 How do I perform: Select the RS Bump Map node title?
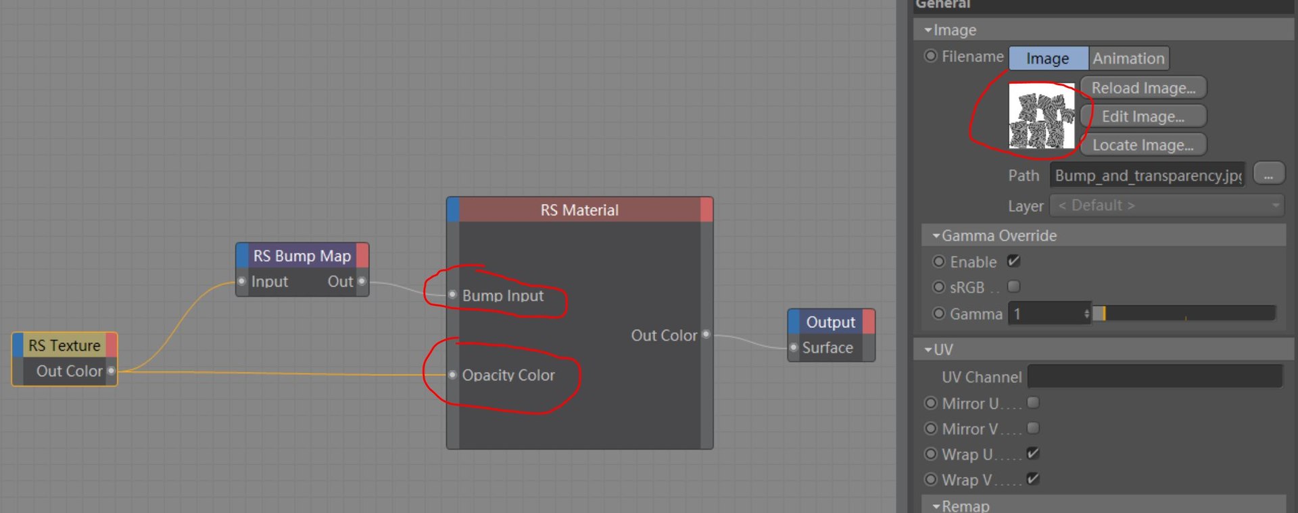(302, 255)
